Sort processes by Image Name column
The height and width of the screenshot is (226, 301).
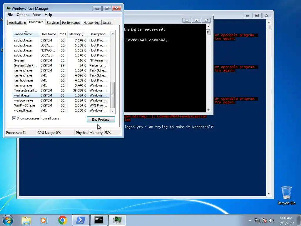click(26, 34)
